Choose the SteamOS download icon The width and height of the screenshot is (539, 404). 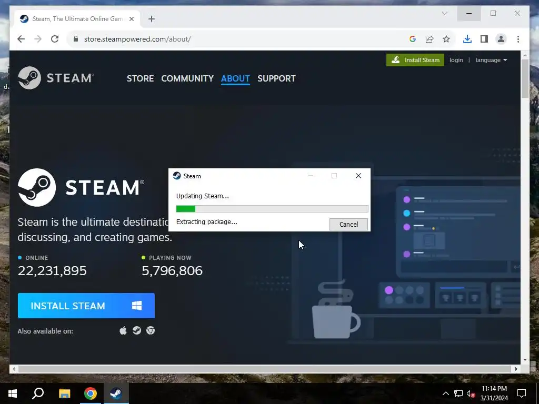(x=137, y=331)
